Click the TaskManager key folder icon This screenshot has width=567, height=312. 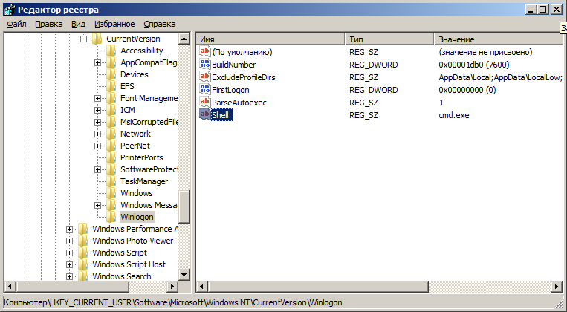(111, 181)
